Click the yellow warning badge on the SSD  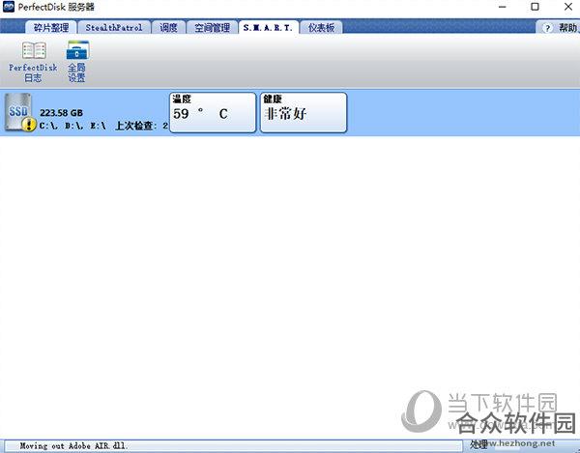(29, 125)
